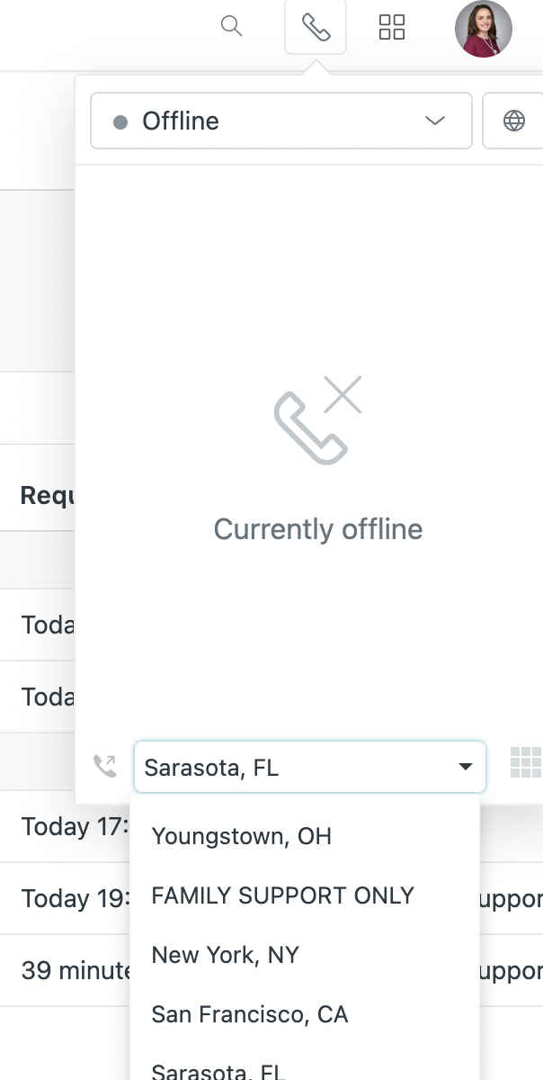Screen dimensions: 543x1080
Task: Open the dialpad keypad icon
Action: (525, 762)
